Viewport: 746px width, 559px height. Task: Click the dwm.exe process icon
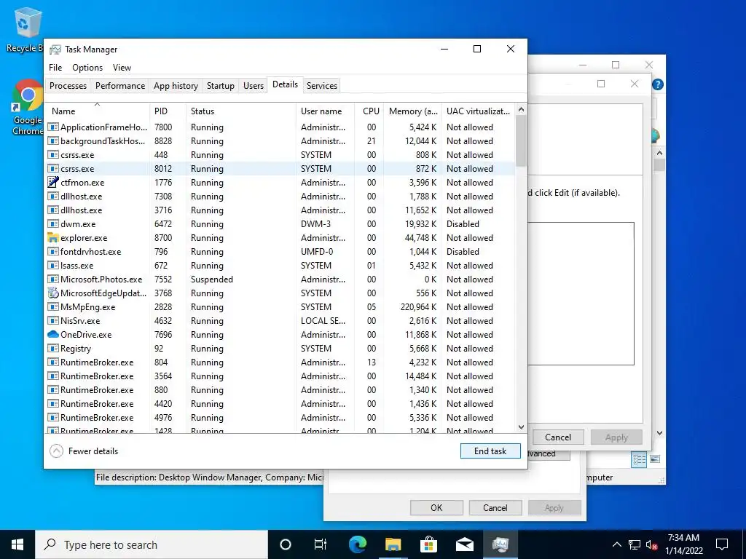coord(52,224)
